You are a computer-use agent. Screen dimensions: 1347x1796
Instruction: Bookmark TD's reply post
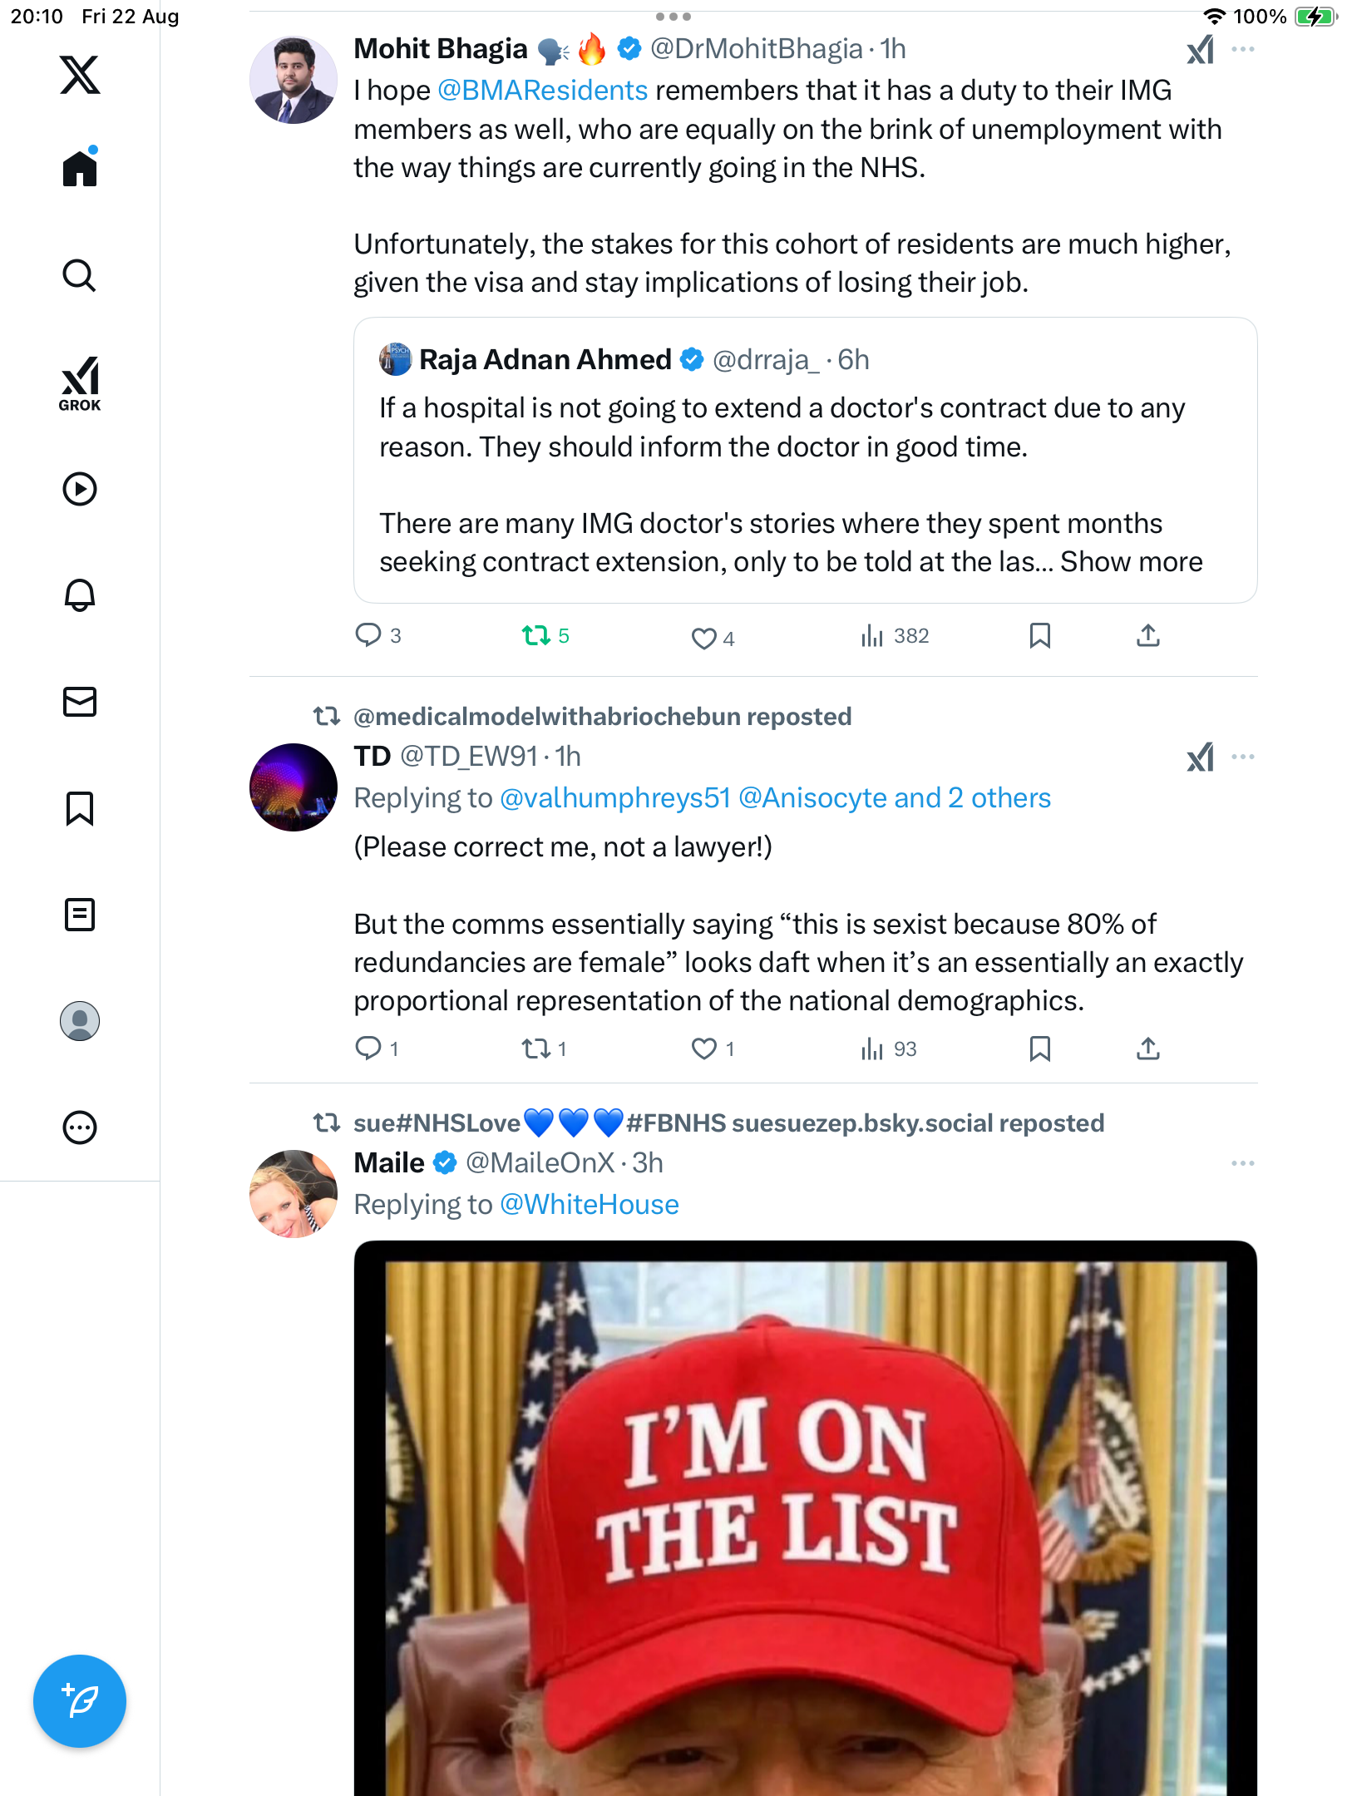click(1039, 1048)
